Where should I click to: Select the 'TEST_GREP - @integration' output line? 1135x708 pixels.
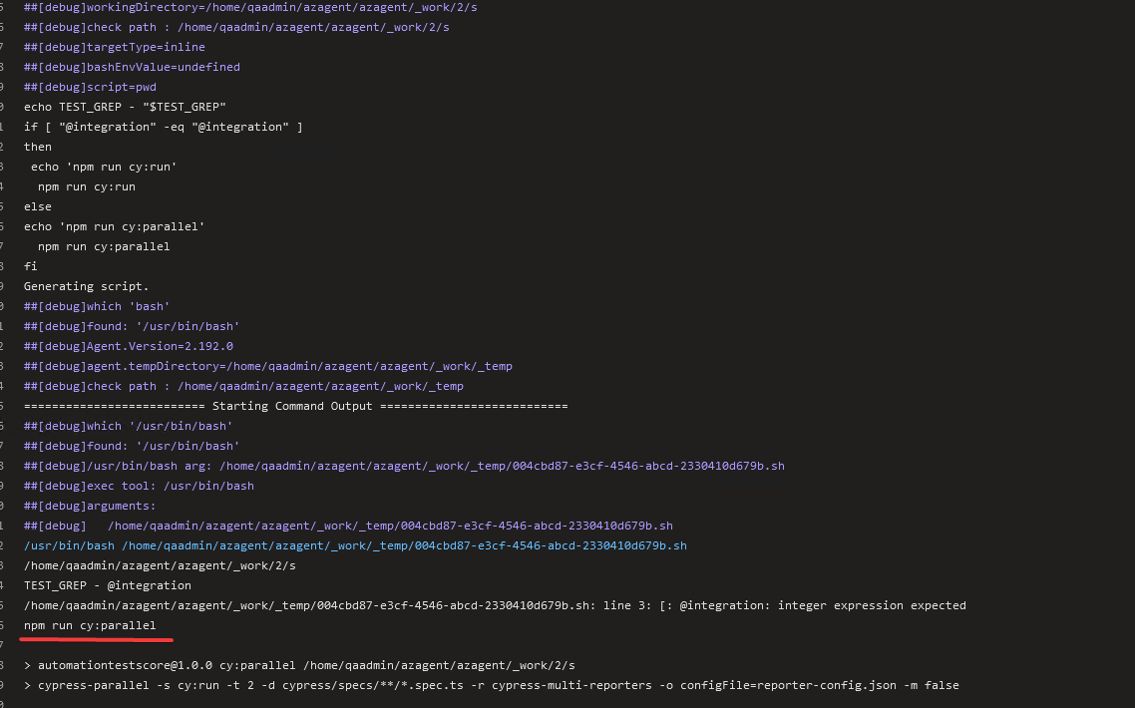pos(107,585)
